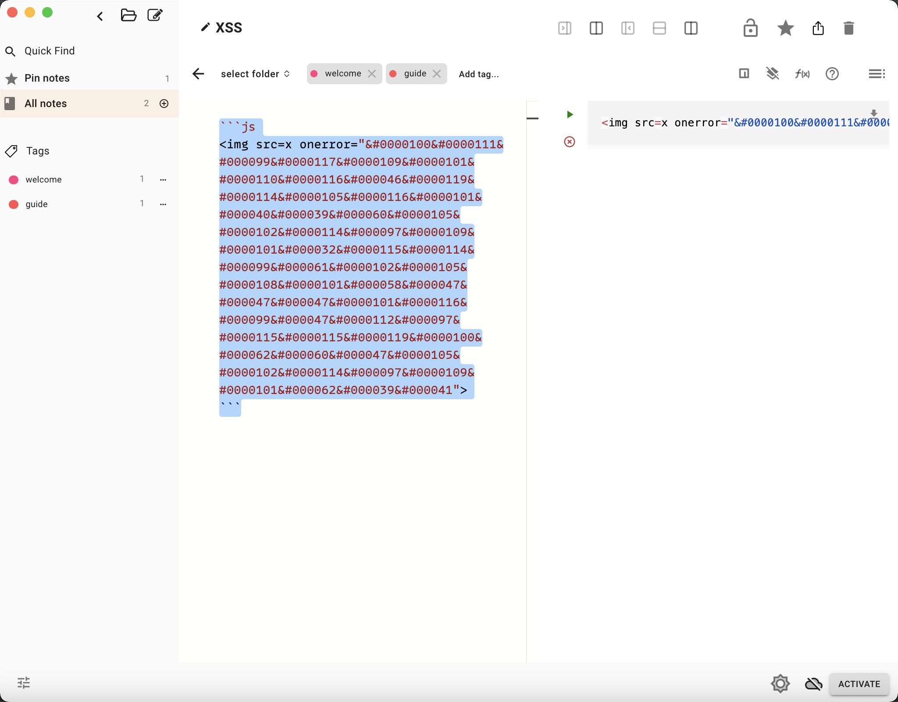This screenshot has height=702, width=898.
Task: Create a new note using the pencil icon
Action: 155,15
